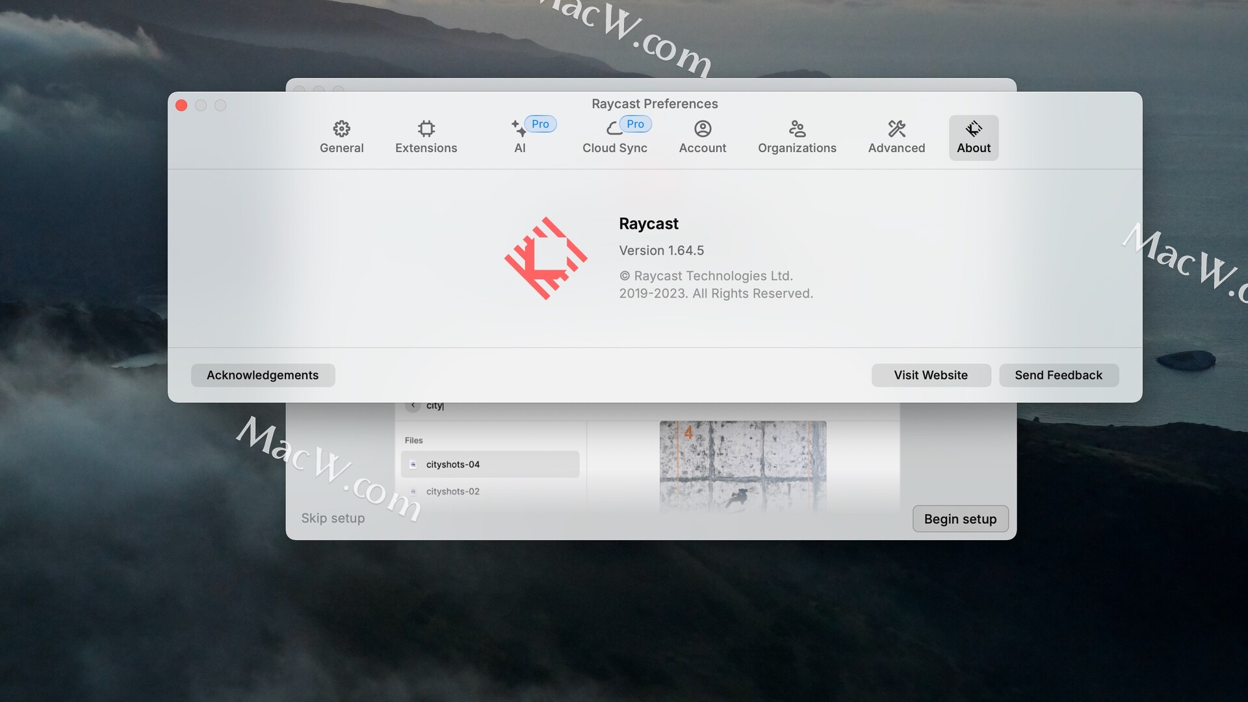This screenshot has width=1248, height=702.
Task: Open the AI preferences tab
Action: 519,137
